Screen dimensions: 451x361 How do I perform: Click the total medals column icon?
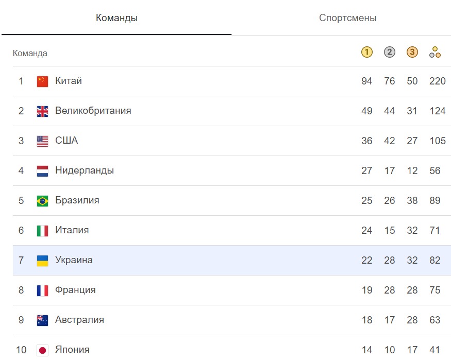tap(435, 52)
